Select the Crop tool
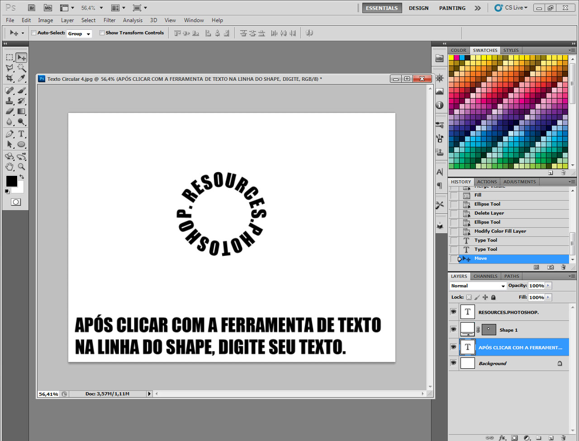Image resolution: width=579 pixels, height=441 pixels. click(x=9, y=78)
